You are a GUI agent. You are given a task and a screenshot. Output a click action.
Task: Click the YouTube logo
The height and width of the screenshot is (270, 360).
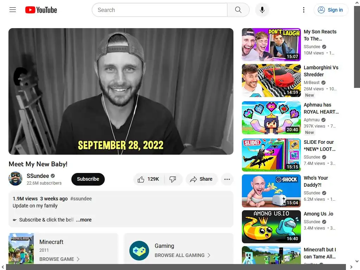pyautogui.click(x=41, y=10)
